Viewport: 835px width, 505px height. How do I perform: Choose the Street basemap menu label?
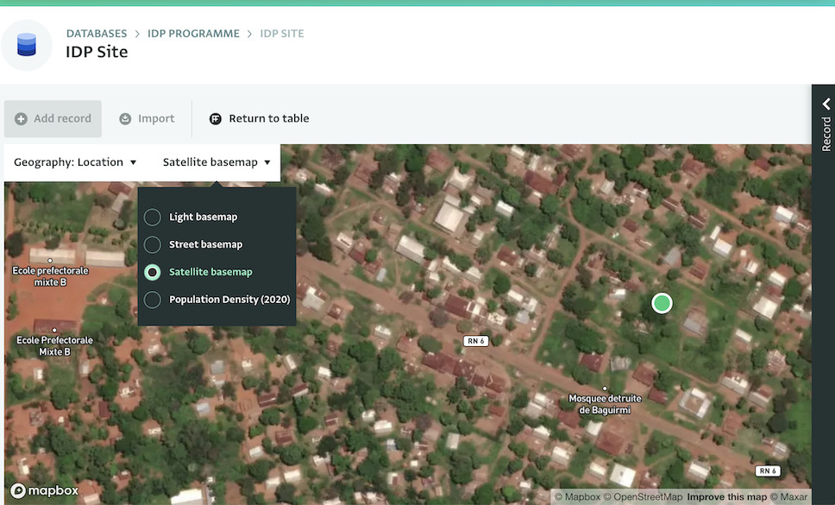(x=205, y=244)
